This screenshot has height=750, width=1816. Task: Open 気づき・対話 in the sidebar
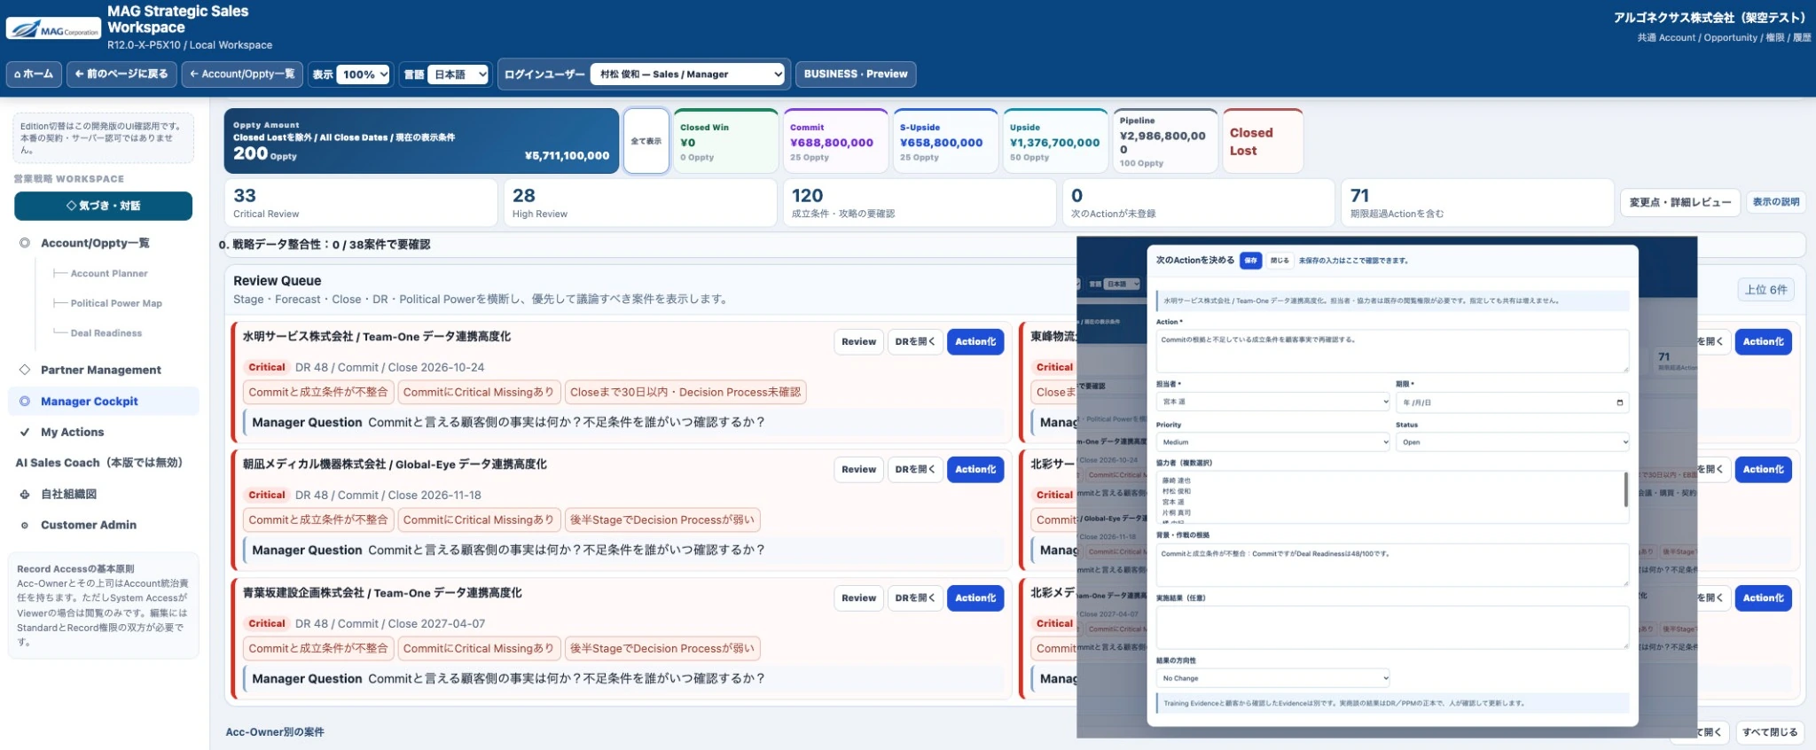pos(103,206)
